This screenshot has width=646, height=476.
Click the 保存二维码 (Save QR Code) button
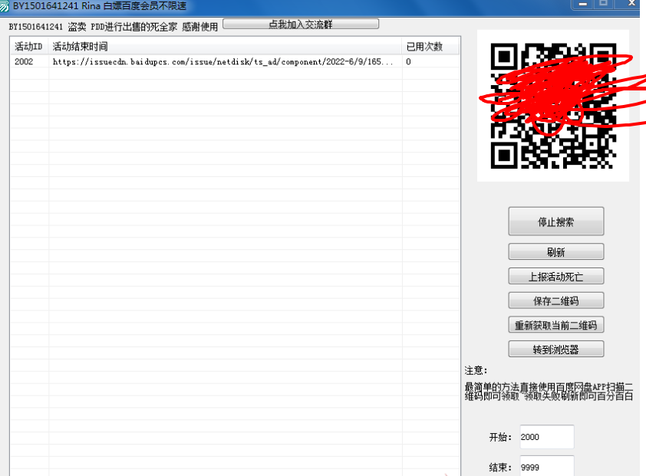tap(555, 300)
